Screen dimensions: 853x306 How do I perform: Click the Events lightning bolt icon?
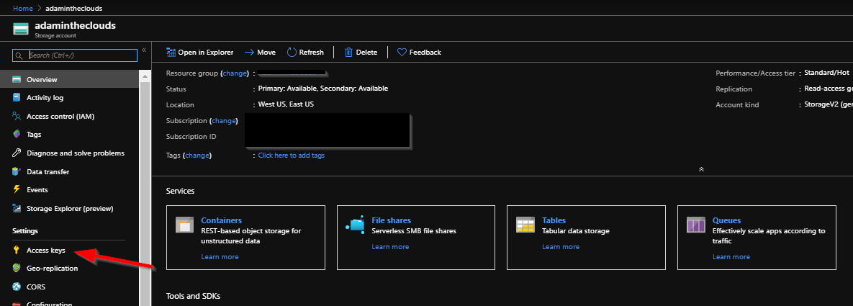[x=17, y=189]
